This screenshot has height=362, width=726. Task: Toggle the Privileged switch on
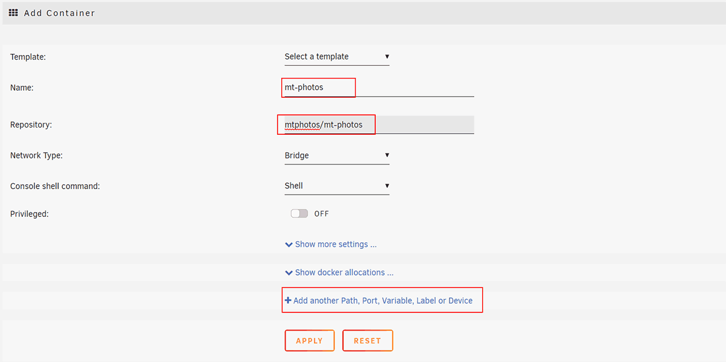[x=299, y=213]
